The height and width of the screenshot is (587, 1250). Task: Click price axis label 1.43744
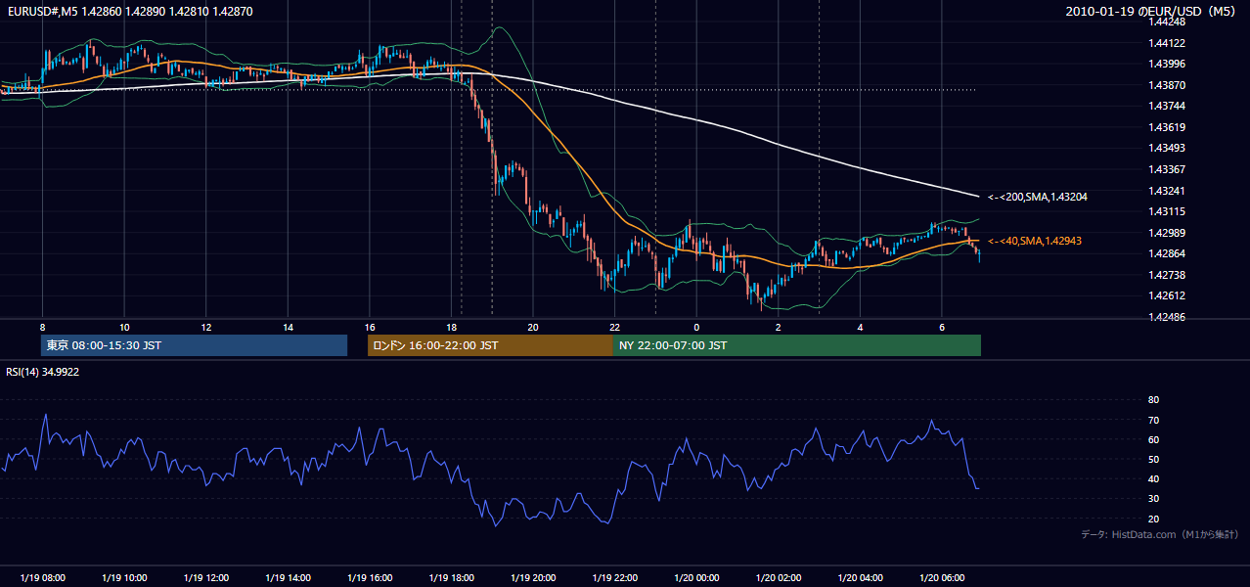[x=1168, y=106]
